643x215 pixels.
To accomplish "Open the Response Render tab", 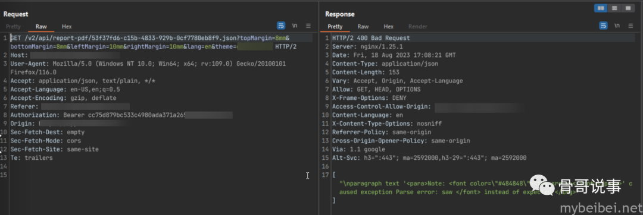I will tap(418, 27).
